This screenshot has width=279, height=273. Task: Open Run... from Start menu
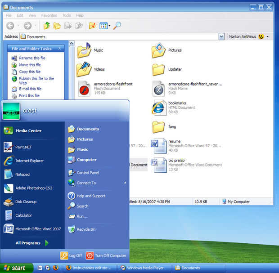(x=78, y=216)
